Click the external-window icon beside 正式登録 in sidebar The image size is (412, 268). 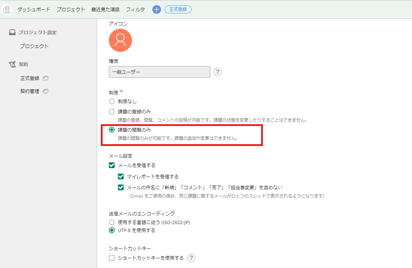[45, 78]
